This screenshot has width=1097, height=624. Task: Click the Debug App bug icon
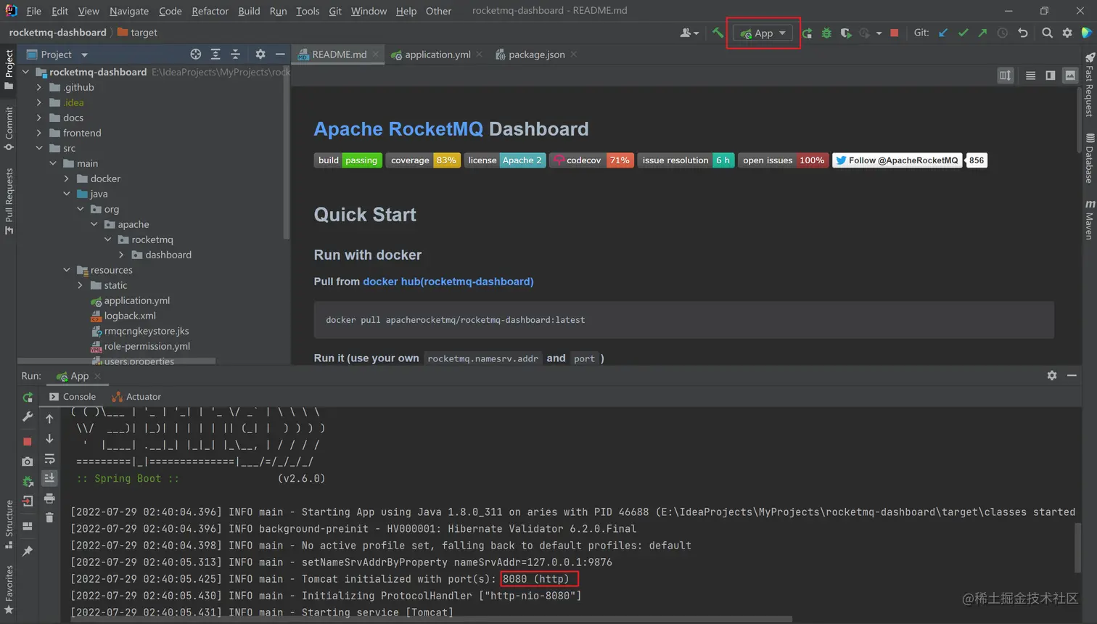click(826, 33)
